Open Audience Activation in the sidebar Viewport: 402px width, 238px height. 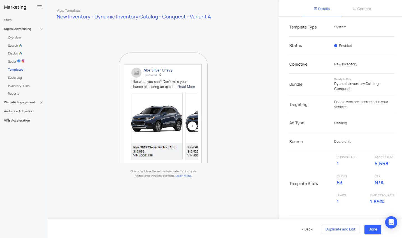click(x=19, y=111)
